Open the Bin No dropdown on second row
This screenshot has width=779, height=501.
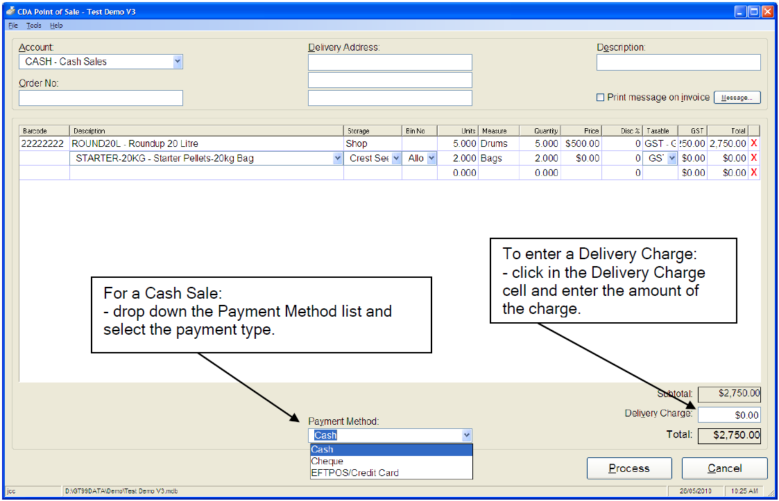431,158
